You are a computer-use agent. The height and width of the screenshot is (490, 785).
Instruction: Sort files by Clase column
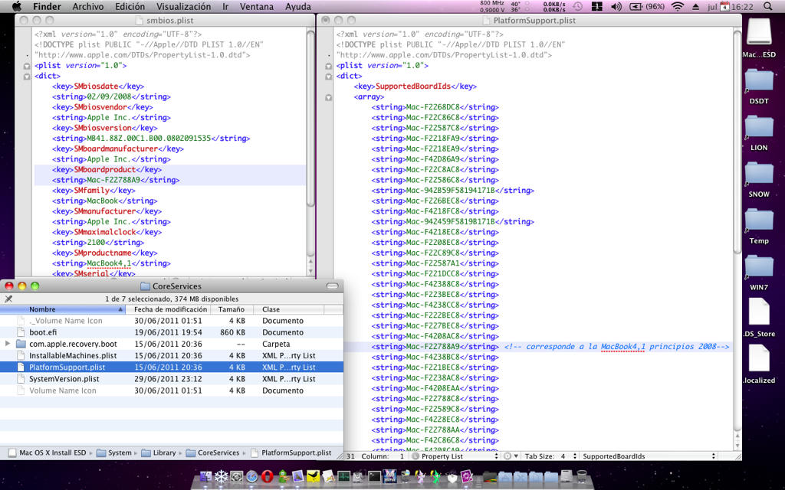point(289,309)
